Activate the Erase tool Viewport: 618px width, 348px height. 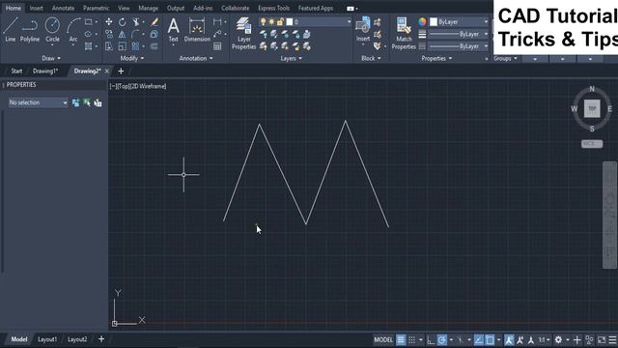[154, 21]
